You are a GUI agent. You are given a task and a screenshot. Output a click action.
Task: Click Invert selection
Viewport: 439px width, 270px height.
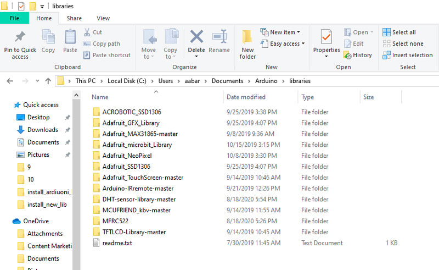click(x=408, y=55)
